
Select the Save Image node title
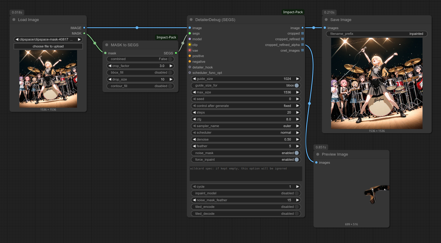(341, 20)
